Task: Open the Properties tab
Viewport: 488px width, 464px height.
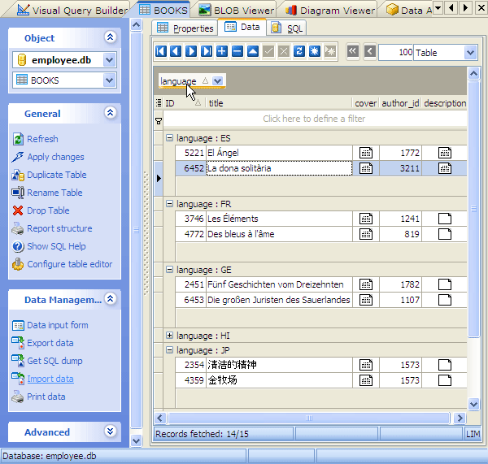Action: [x=185, y=28]
